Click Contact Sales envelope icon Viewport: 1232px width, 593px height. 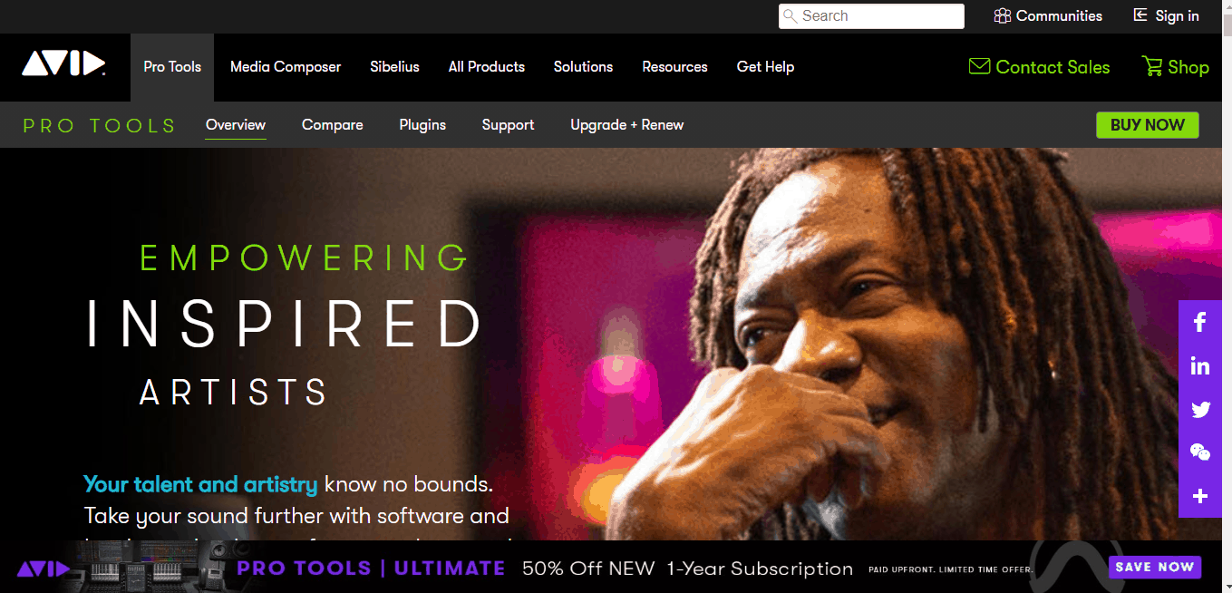coord(979,66)
